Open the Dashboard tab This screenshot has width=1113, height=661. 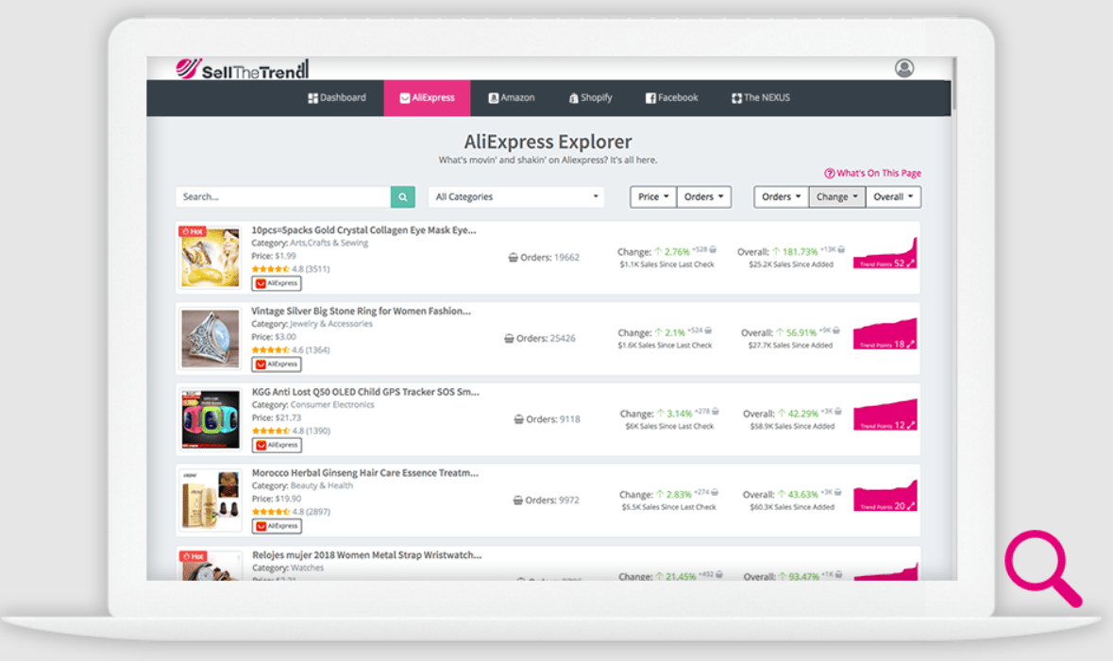[337, 98]
